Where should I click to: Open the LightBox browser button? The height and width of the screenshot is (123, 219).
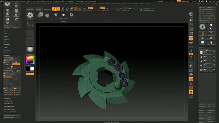(39, 9)
